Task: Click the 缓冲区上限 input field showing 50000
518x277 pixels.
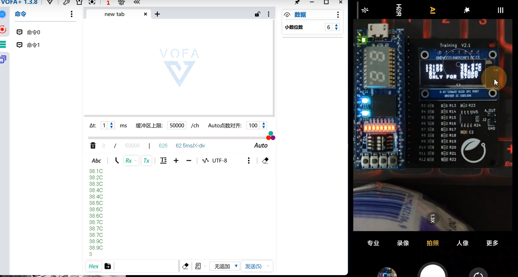Action: tap(177, 125)
